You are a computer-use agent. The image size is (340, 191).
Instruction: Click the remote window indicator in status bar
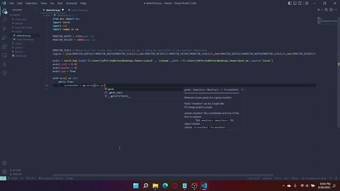(x=3, y=178)
